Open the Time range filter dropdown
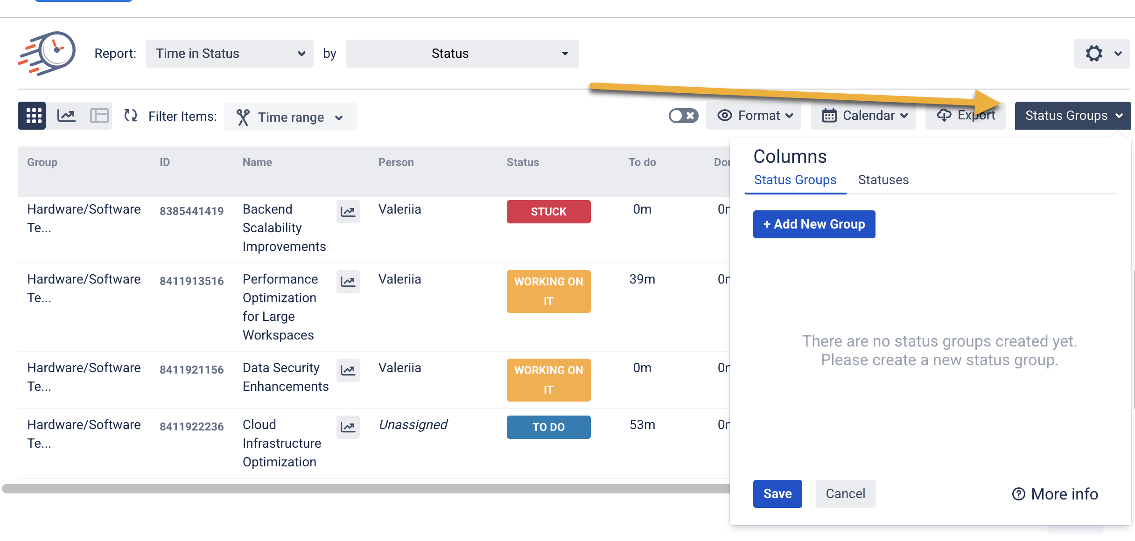The width and height of the screenshot is (1135, 541). coord(291,117)
